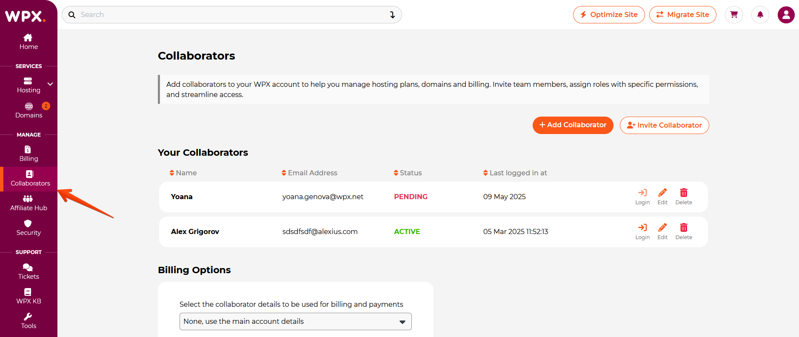Go to Security in the sidebar
The height and width of the screenshot is (337, 799).
pyautogui.click(x=29, y=228)
